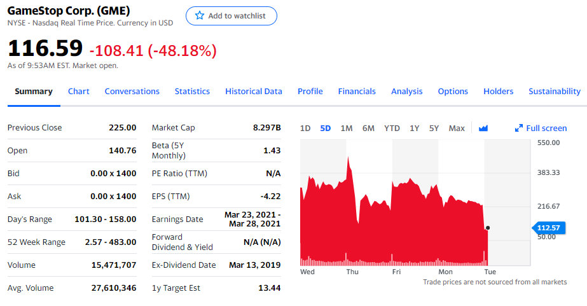The width and height of the screenshot is (587, 306).
Task: Click the EPS (TTM) value -4.22
Action: [x=270, y=196]
